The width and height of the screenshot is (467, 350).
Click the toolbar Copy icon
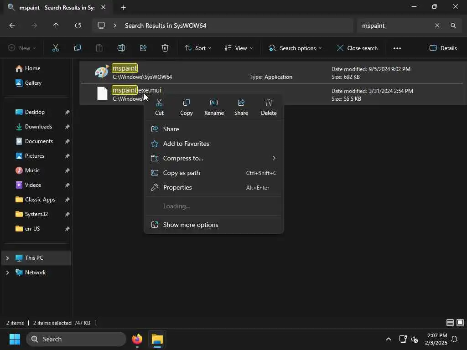tap(78, 48)
